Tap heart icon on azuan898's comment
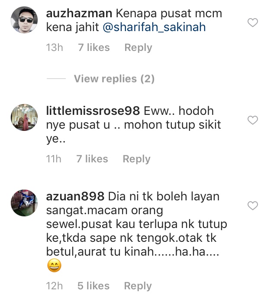Viewport: 277px width, 304px height. 253,206
